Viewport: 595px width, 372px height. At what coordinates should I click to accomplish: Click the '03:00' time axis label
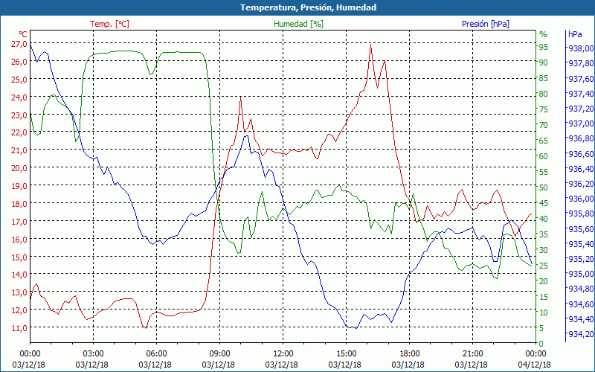click(94, 353)
